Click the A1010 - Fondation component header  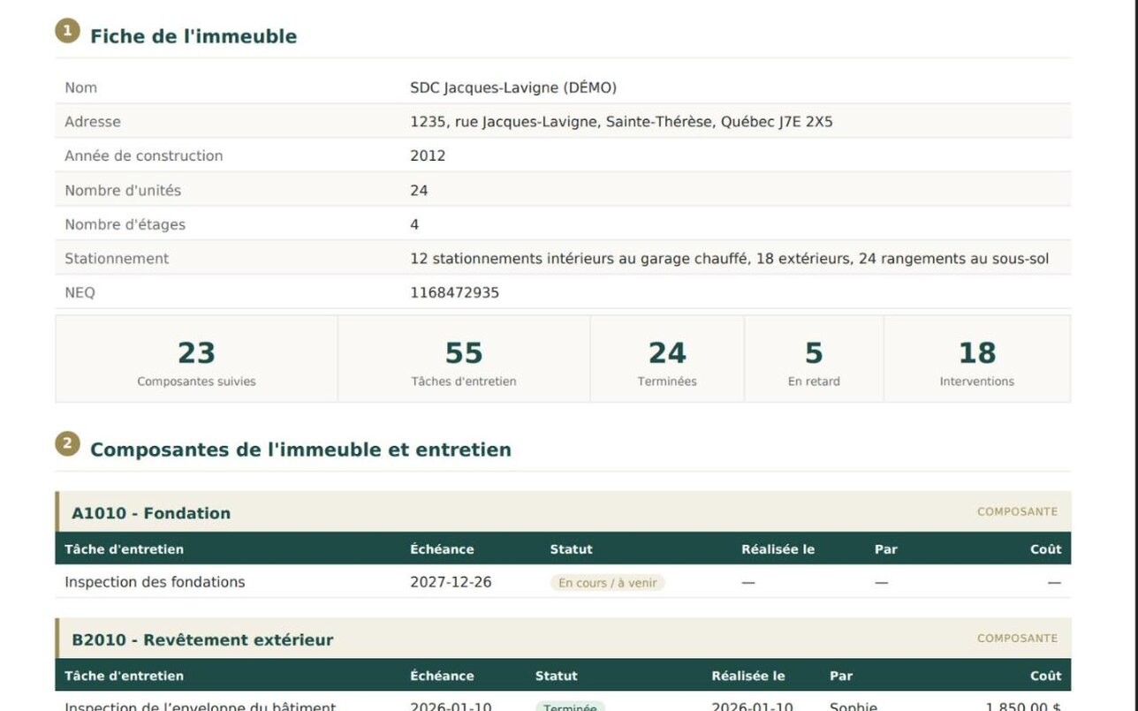click(x=563, y=512)
